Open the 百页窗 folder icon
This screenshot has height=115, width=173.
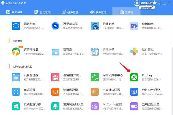tap(55, 52)
